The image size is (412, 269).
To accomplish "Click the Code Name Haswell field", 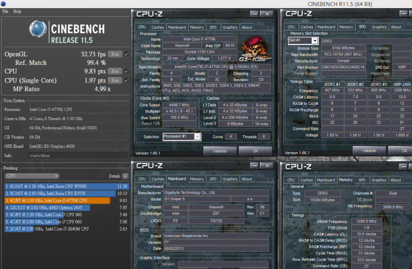I will click(x=182, y=45).
